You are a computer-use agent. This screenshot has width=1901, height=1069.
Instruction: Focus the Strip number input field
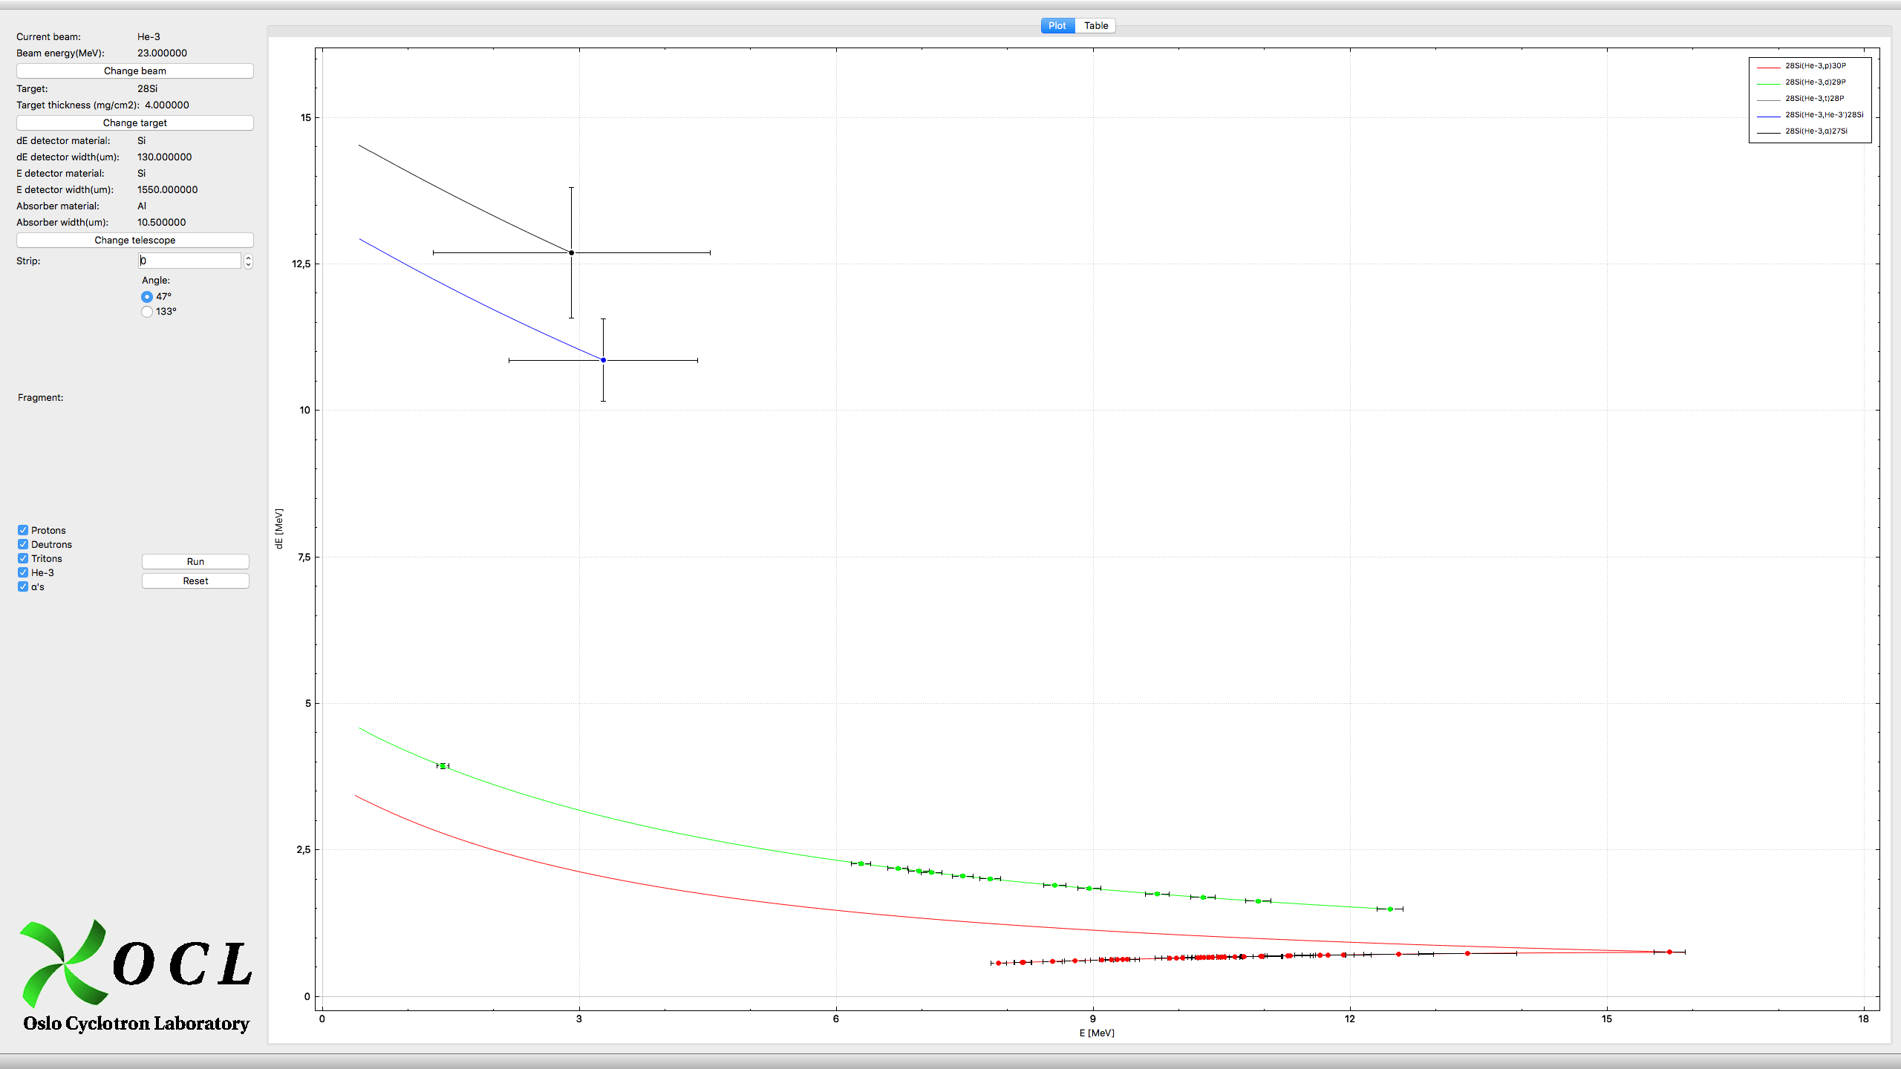[x=189, y=261]
